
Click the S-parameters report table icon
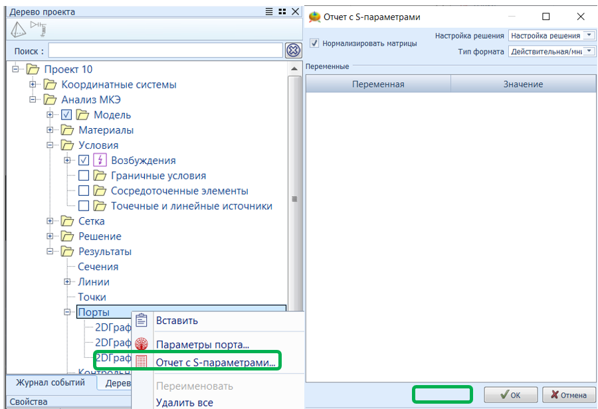coord(141,362)
